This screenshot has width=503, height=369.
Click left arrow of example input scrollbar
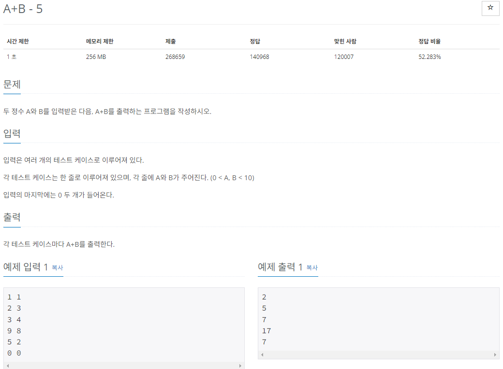pos(8,366)
